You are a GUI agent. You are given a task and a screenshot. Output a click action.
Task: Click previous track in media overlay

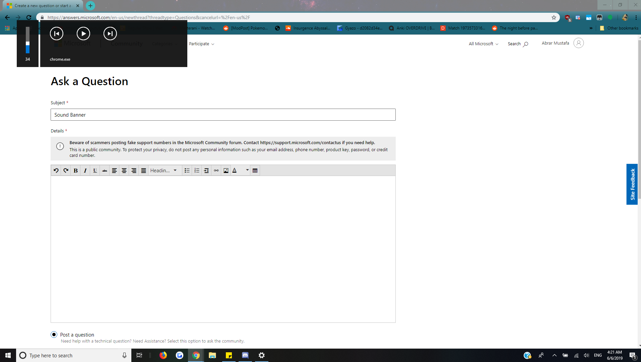pyautogui.click(x=57, y=34)
